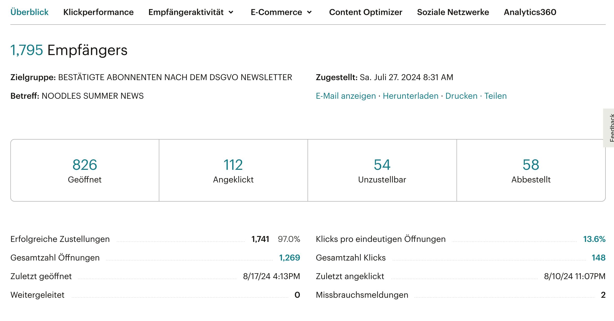Image resolution: width=614 pixels, height=321 pixels.
Task: View the 826 Geöffnet recipients
Action: pos(85,165)
